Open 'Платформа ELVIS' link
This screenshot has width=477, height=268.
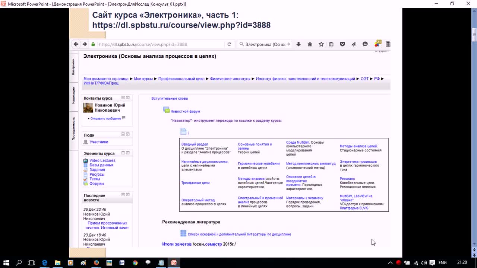(x=354, y=208)
